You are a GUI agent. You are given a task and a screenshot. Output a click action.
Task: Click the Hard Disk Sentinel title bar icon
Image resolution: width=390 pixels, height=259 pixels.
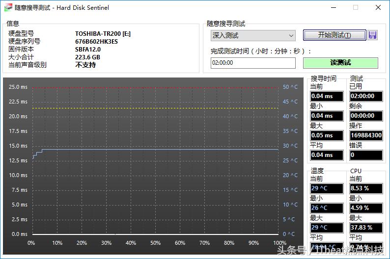point(8,7)
